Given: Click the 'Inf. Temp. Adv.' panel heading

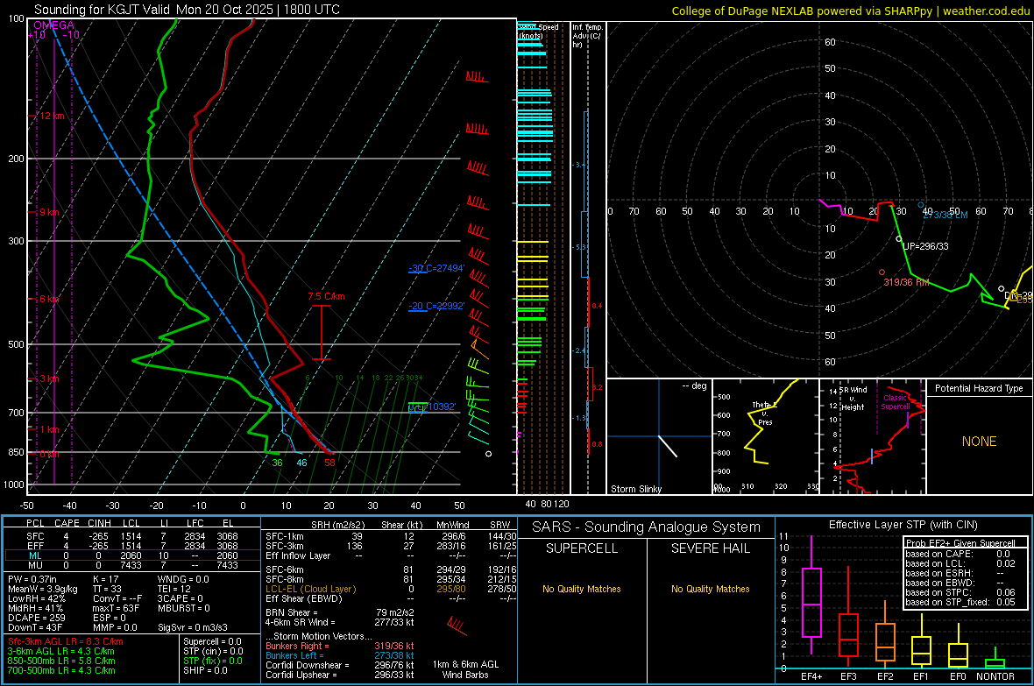Looking at the screenshot, I should click(x=586, y=36).
